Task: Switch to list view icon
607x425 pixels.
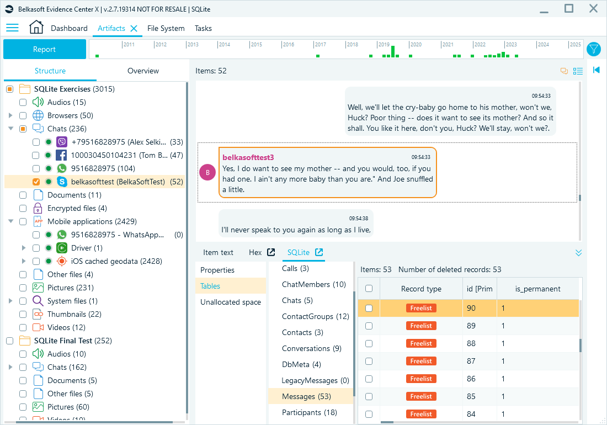Action: pyautogui.click(x=578, y=71)
